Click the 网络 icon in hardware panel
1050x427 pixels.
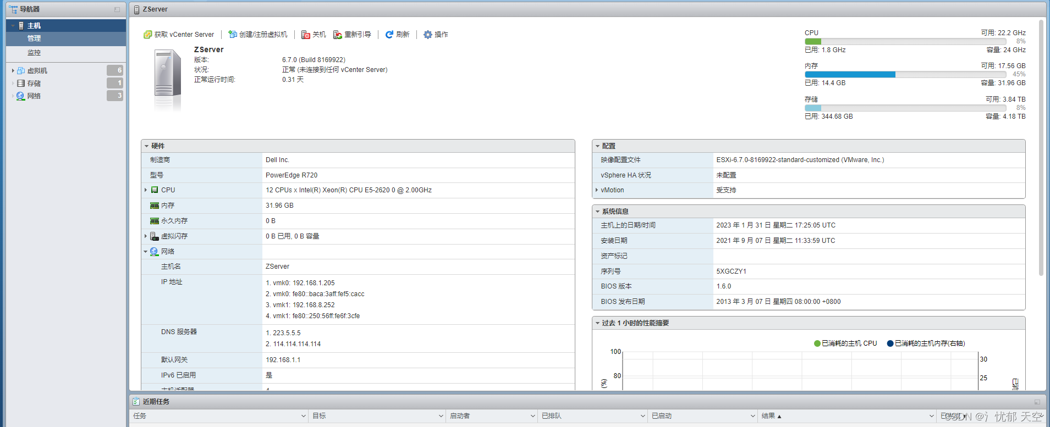point(155,252)
